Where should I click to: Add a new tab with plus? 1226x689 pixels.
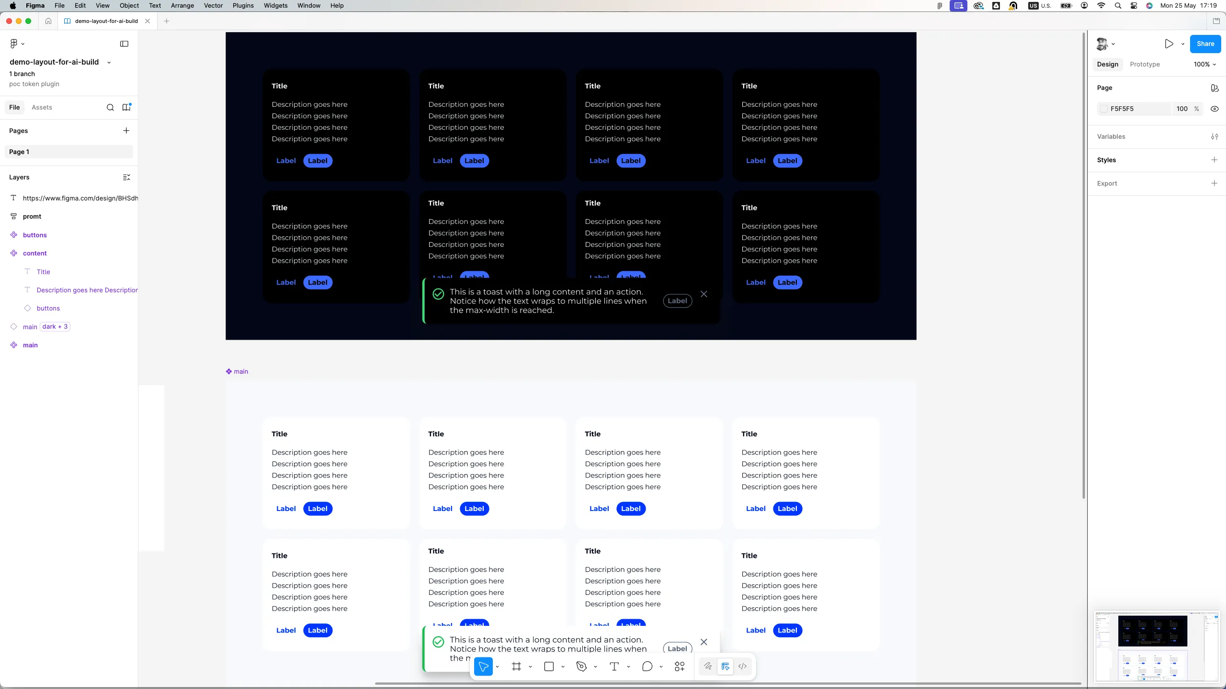167,21
